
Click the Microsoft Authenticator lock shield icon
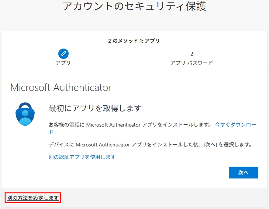pos(25,114)
